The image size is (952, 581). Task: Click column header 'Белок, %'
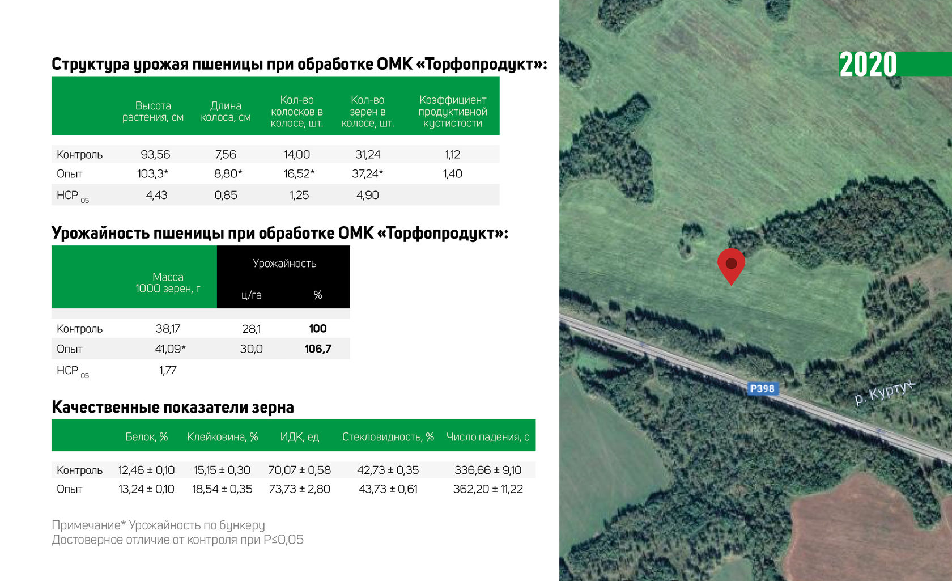(147, 437)
